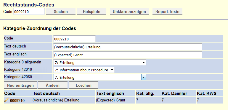Open the Beispiele examples
Screen dimensions: 228x110
coord(91,12)
